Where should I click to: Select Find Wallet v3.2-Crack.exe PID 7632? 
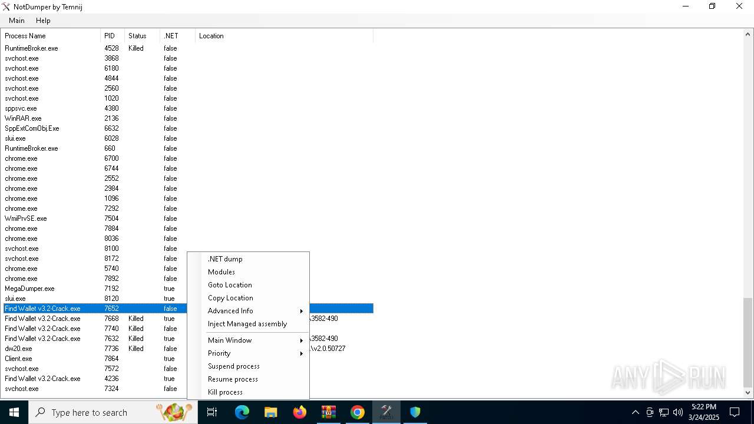(188, 339)
